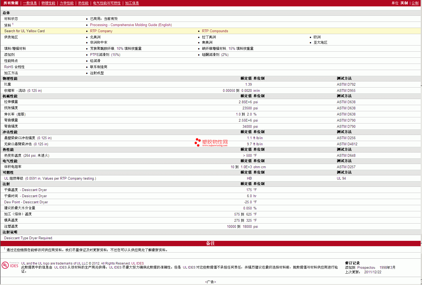Switch to 电气性能与可燃性 tab
This screenshot has width=422, height=285.
[107, 3]
